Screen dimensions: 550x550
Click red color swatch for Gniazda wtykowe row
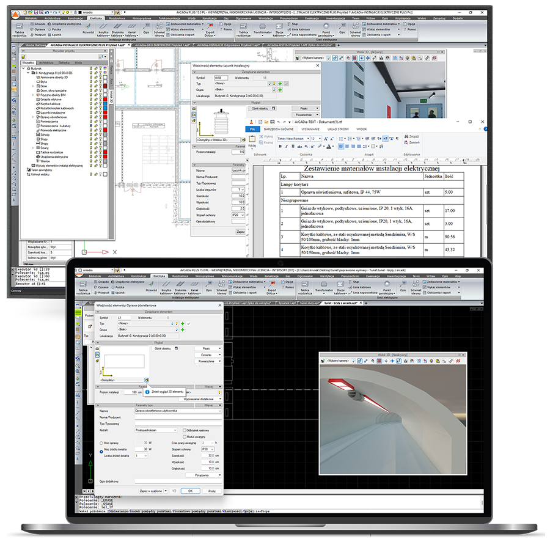[105, 99]
